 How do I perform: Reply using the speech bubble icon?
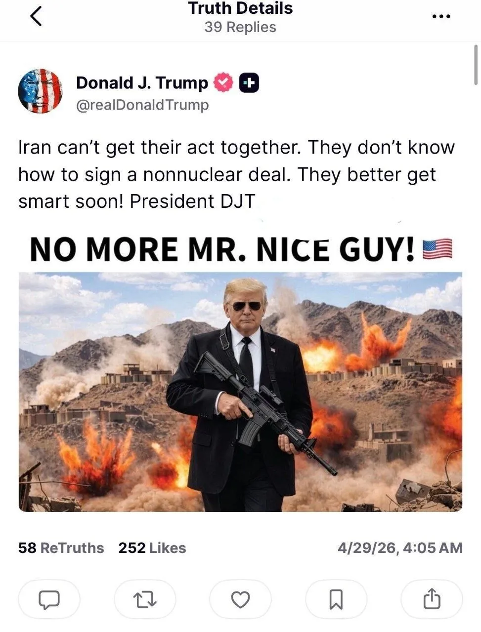pos(49,599)
